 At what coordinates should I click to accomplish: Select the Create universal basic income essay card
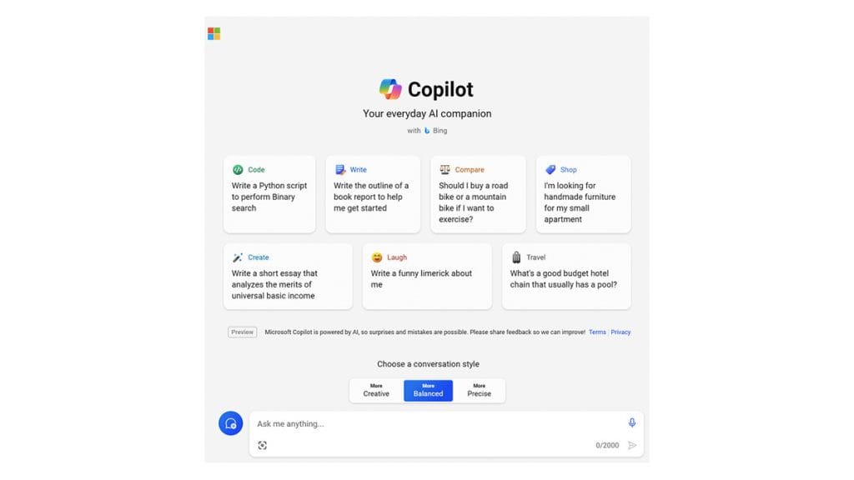pos(288,277)
